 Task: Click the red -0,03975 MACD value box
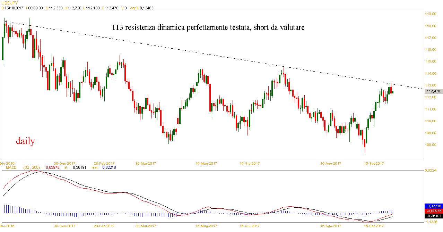pos(433,211)
